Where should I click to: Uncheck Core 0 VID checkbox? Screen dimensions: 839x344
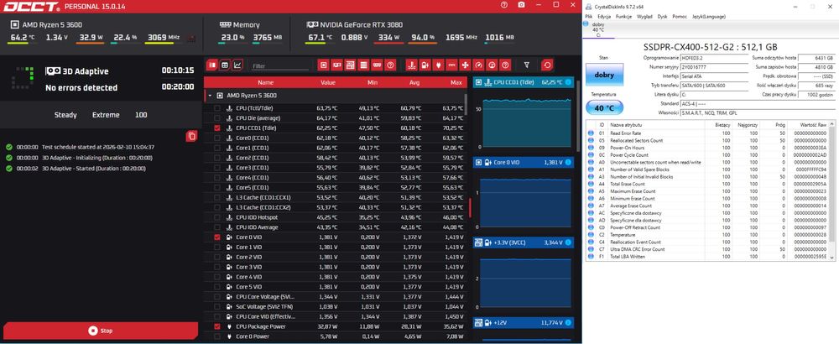click(x=216, y=237)
